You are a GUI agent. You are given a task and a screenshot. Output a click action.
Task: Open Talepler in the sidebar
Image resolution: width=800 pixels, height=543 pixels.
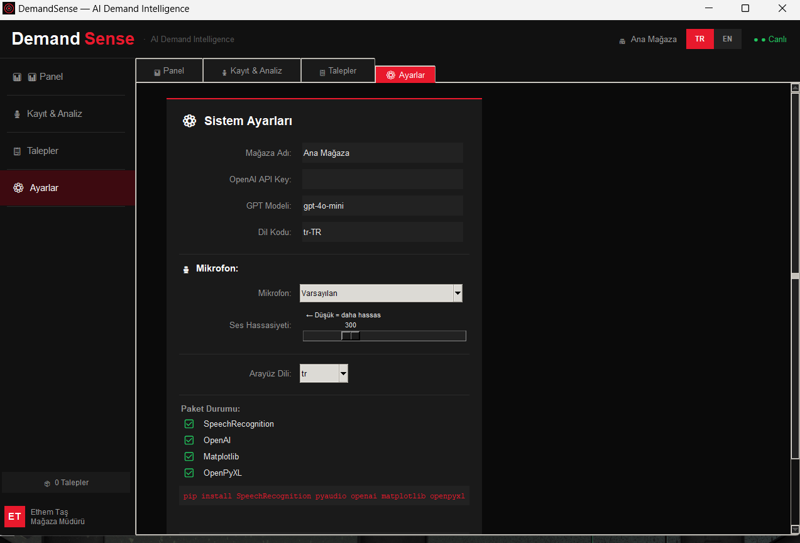[x=67, y=151]
